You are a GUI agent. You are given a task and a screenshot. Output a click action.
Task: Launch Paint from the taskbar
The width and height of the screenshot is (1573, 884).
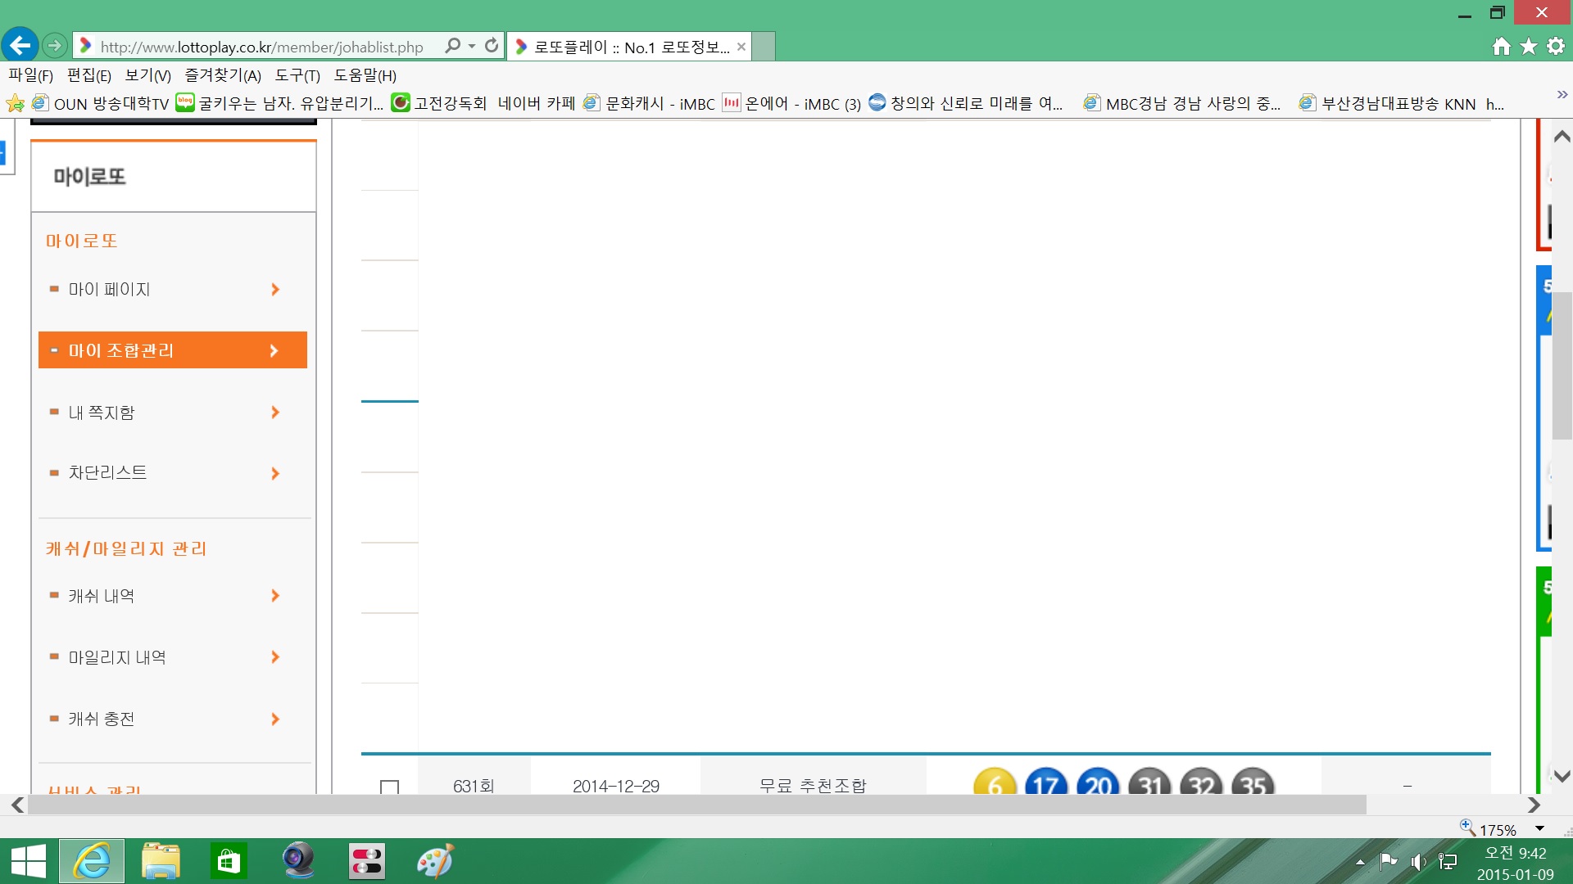coord(434,861)
